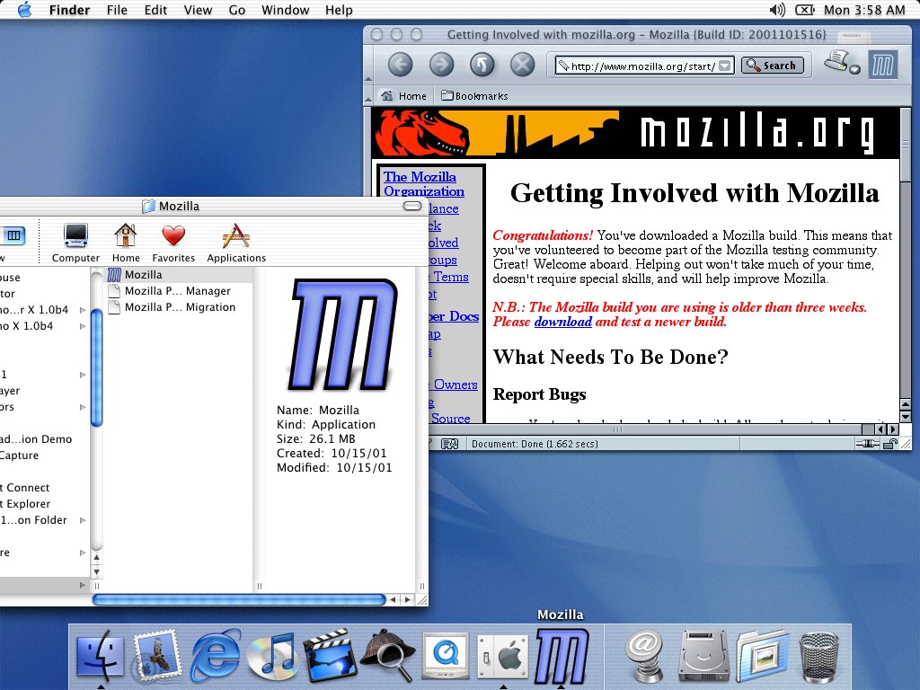Click the Home bookmark in Mozilla's personal toolbar
The width and height of the screenshot is (920, 690).
click(403, 95)
